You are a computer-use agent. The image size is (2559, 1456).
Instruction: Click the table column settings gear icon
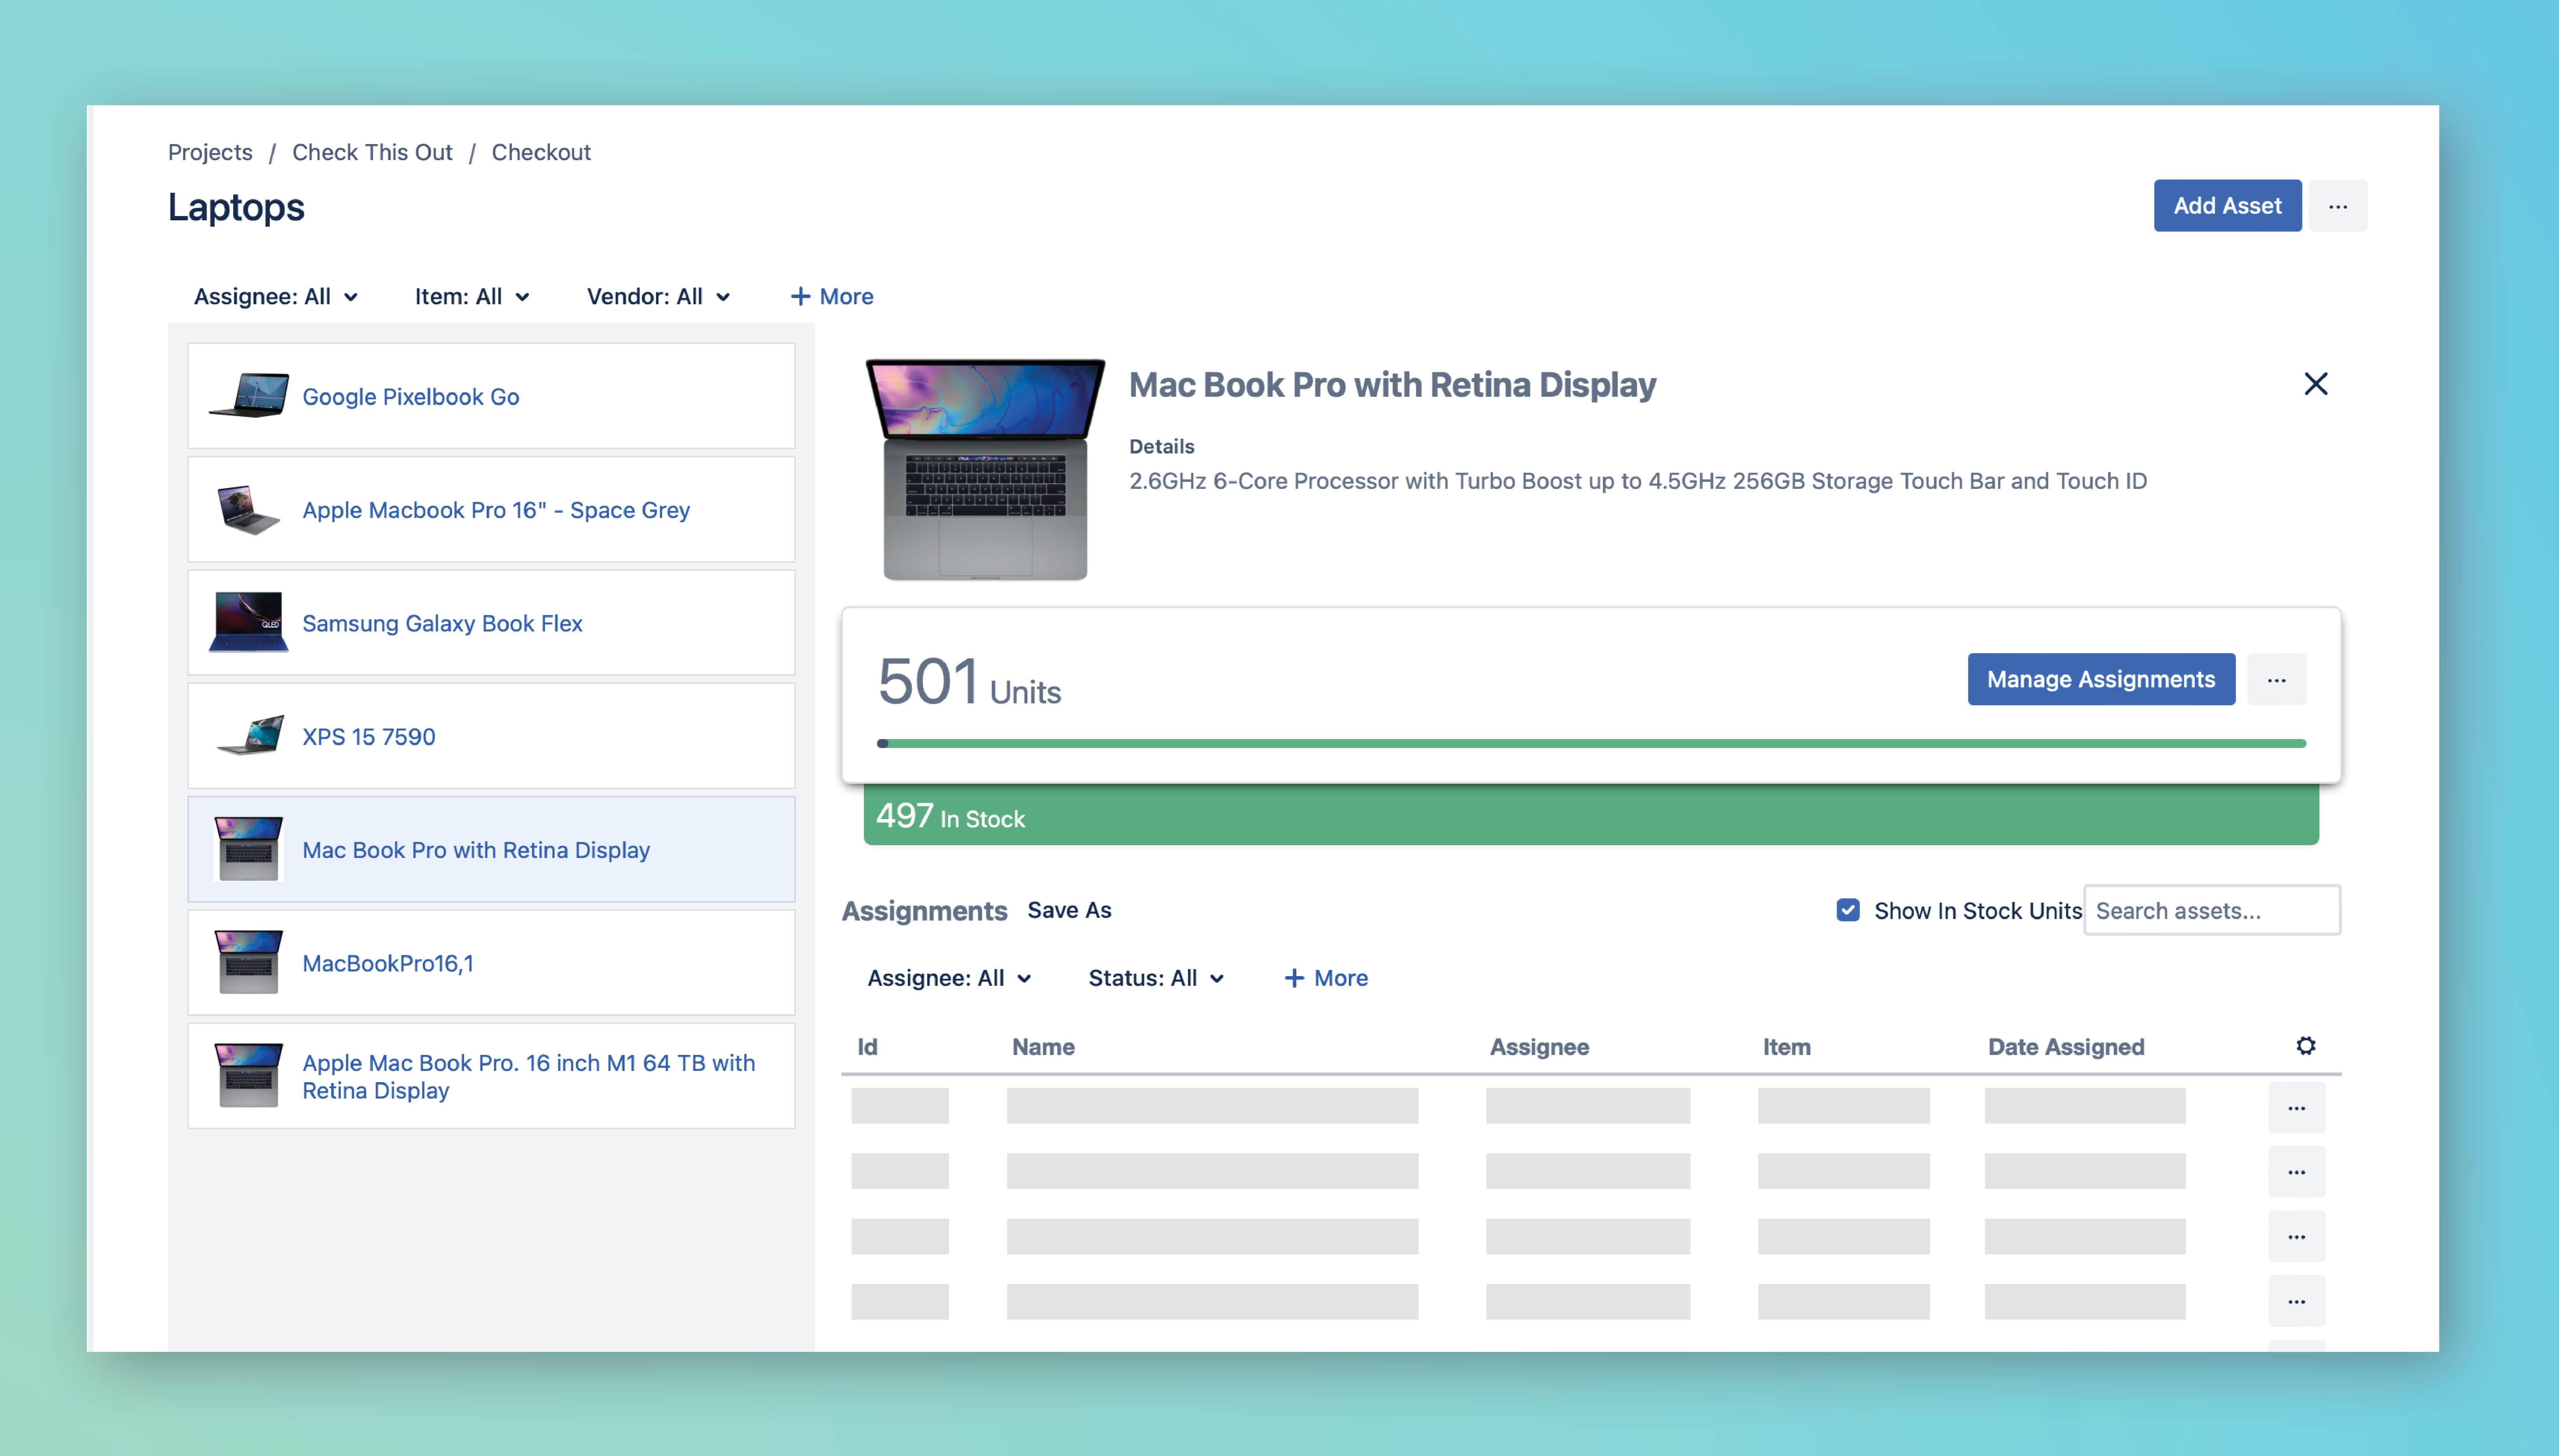(x=2305, y=1046)
